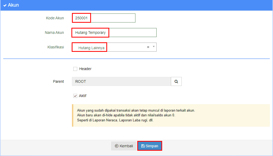Screen dimensions: 273x156
Task: Click the Kode Akun label
Action: coord(55,18)
